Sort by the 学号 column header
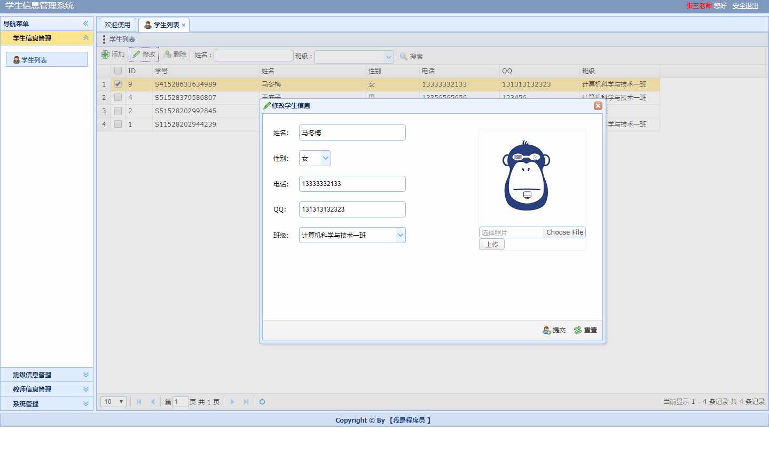Viewport: 769px width, 475px height. [x=206, y=71]
